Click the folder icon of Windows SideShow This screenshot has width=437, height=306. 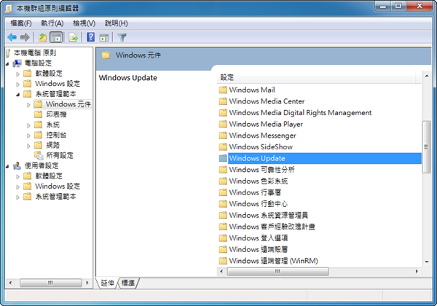point(223,147)
